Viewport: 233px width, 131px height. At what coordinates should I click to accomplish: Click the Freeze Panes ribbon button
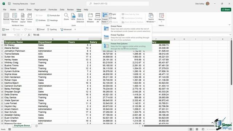pyautogui.click(x=105, y=18)
